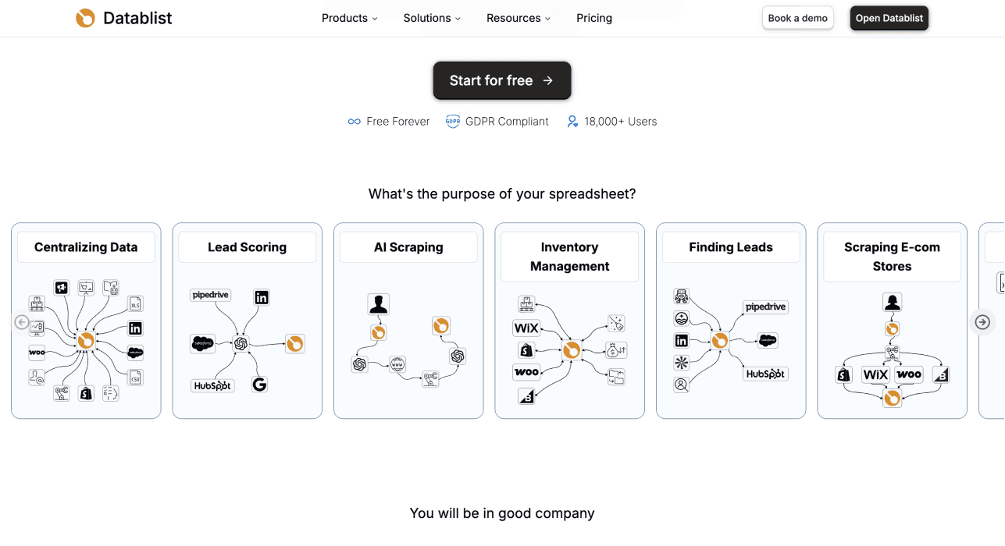
Task: Click the OpenAI icon in AI Scraping card
Action: click(360, 363)
